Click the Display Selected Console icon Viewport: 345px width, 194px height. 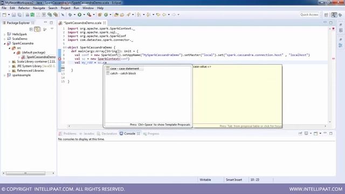[x=306, y=134]
